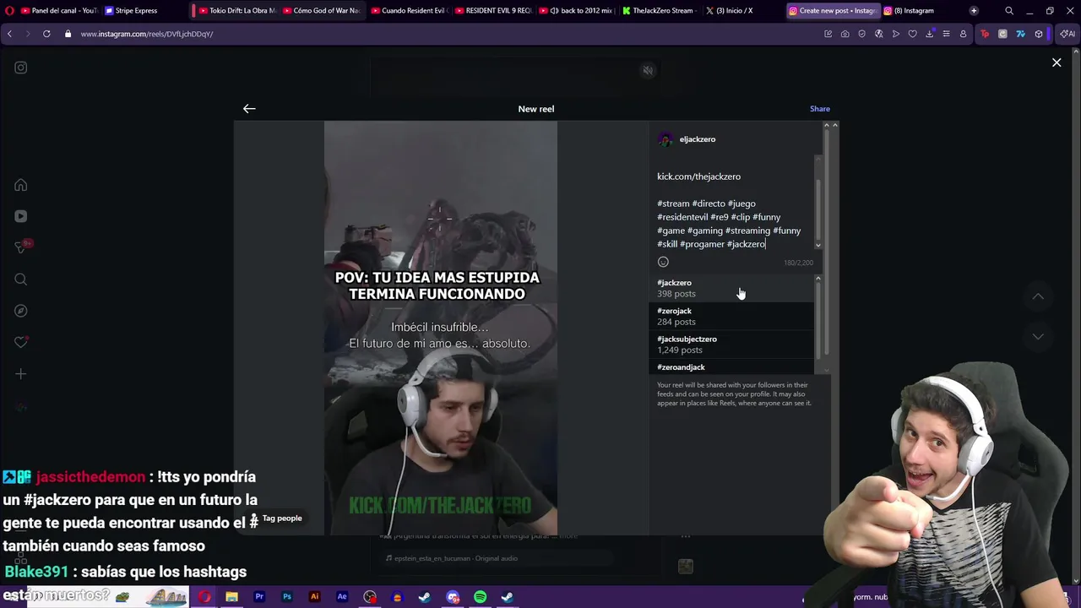Open the extensions cube icon
This screenshot has height=608, width=1081.
1039,34
